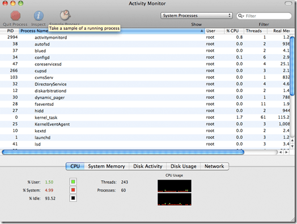This screenshot has height=224, width=297.
Task: Select the activitymonitord process row
Action: coord(145,38)
